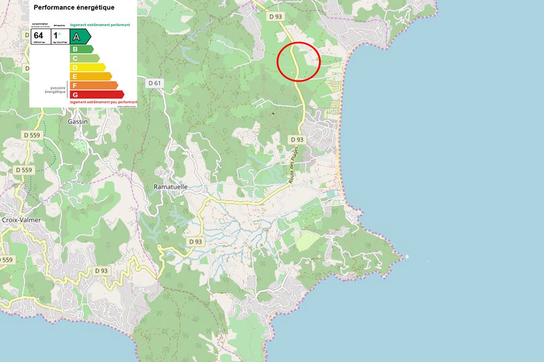544x362 pixels.
Task: Select the orange E energy class bar
Action: (x=90, y=76)
